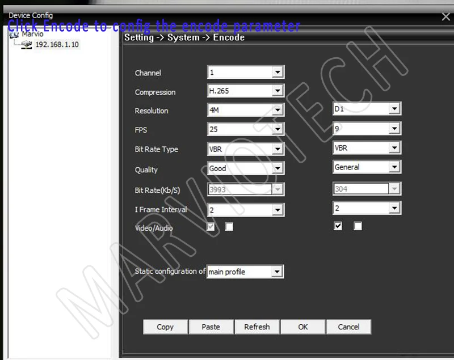This screenshot has height=360, width=454.
Task: Click the 'Bit Rate(Kb/S)' label
Action: point(157,190)
